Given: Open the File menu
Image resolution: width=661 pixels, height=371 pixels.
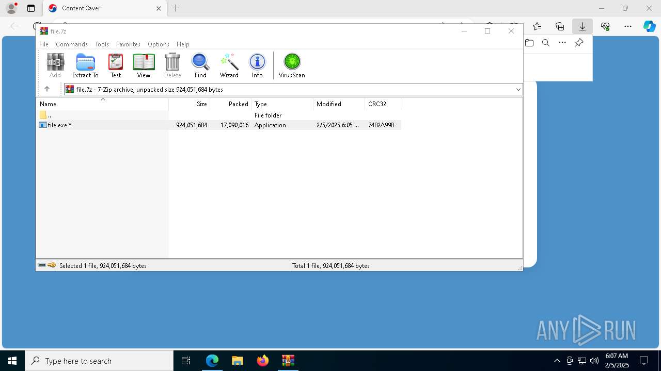Looking at the screenshot, I should pyautogui.click(x=44, y=44).
